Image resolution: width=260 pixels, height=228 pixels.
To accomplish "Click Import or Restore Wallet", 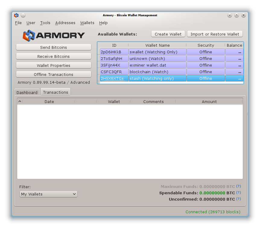I will click(215, 34).
